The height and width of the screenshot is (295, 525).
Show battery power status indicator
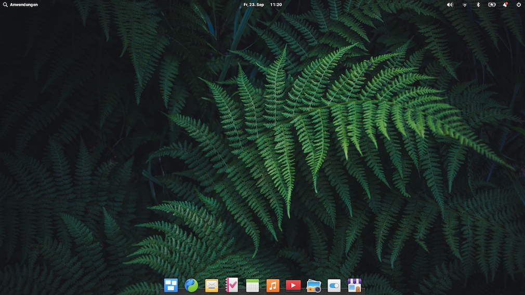[492, 5]
